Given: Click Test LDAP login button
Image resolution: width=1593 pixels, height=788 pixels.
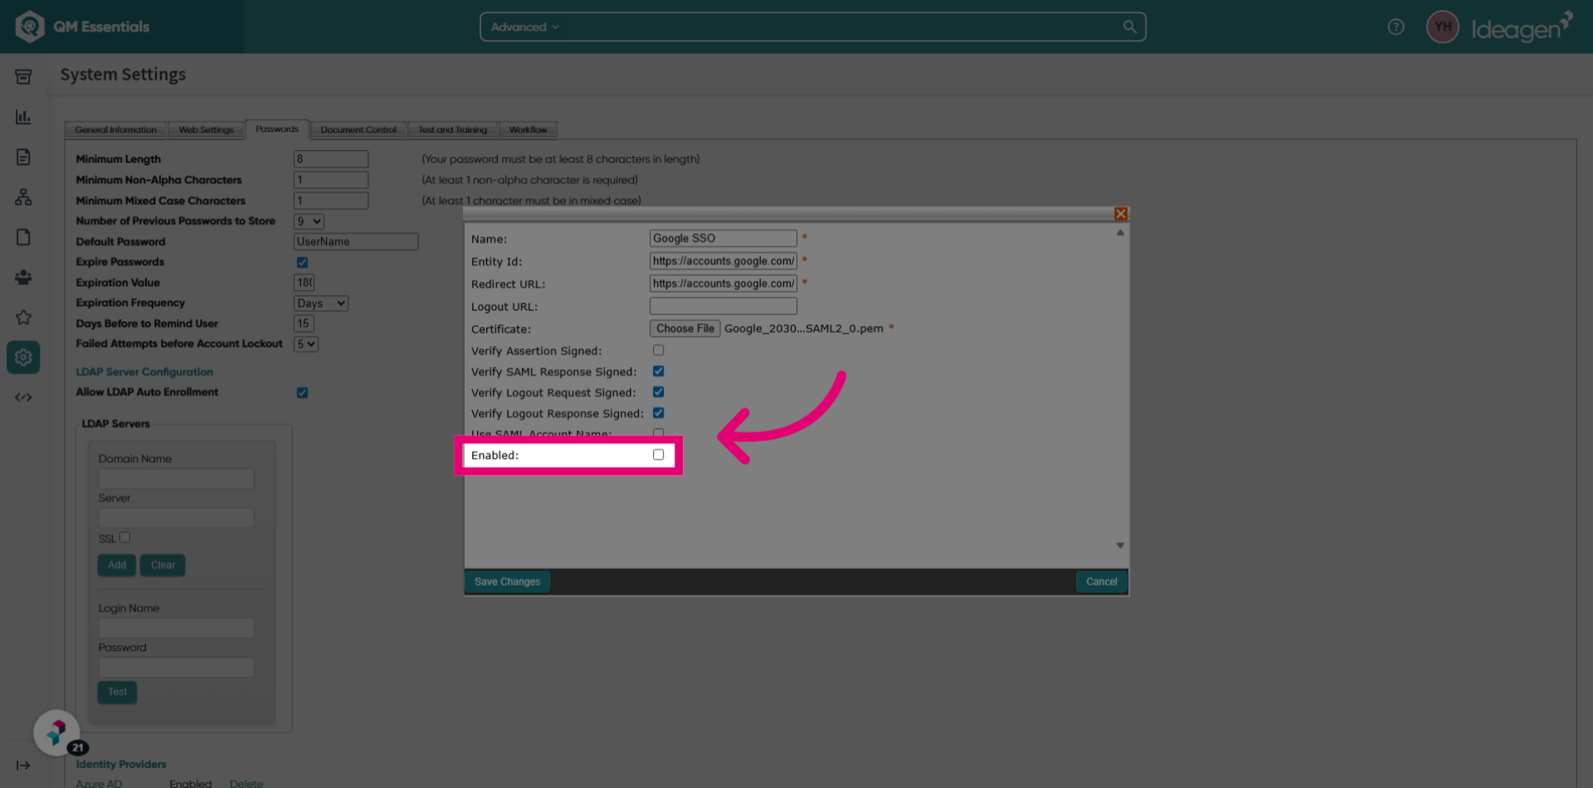Looking at the screenshot, I should (x=117, y=692).
